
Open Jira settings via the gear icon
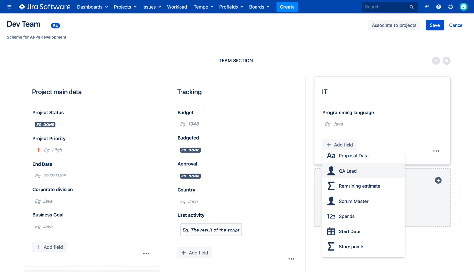click(450, 7)
